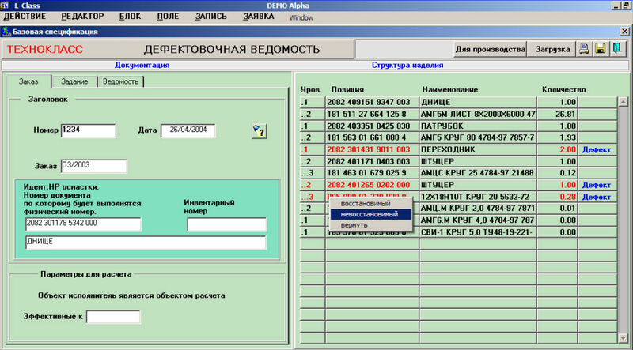Click the Инвентарный номер input field
Screen dimensions: 633x350
click(227, 224)
